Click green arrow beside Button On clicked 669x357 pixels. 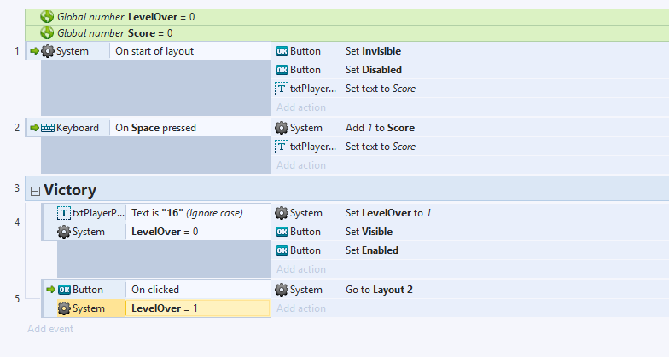(51, 290)
